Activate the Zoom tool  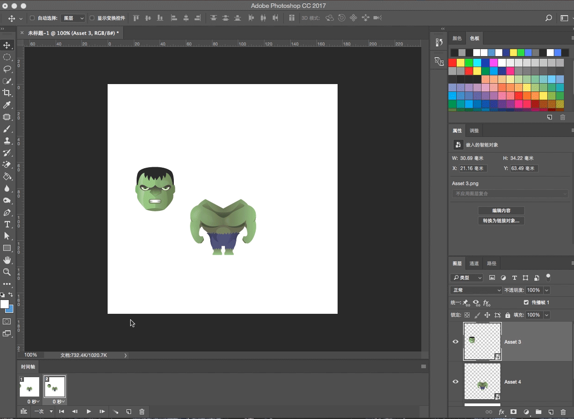click(x=7, y=272)
